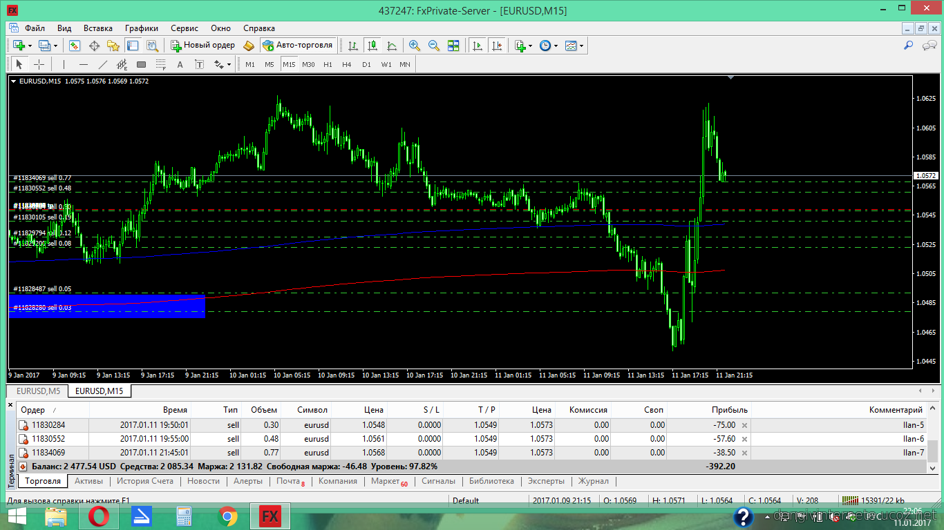The height and width of the screenshot is (530, 944).
Task: Switch chart to candlestick mode
Action: (372, 46)
